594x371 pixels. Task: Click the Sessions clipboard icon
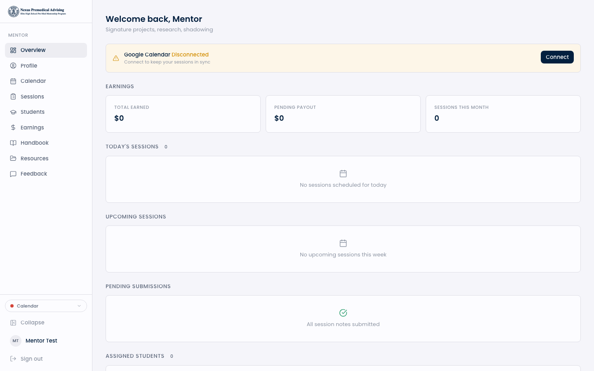13,96
